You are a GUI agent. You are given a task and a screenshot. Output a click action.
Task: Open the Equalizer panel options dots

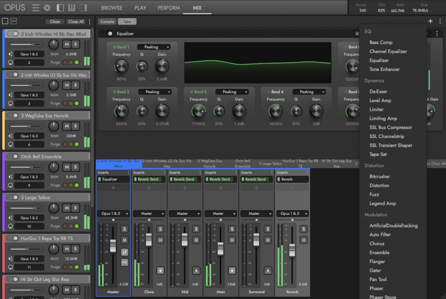click(x=437, y=34)
